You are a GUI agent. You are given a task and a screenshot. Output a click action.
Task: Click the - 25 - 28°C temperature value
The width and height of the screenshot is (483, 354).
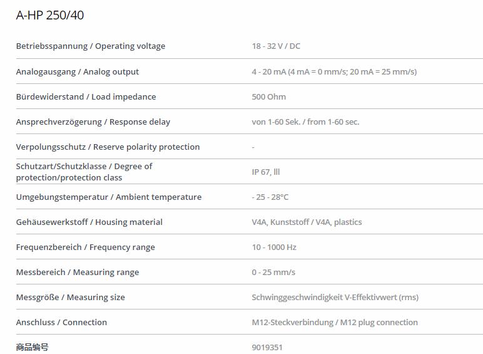(x=270, y=197)
